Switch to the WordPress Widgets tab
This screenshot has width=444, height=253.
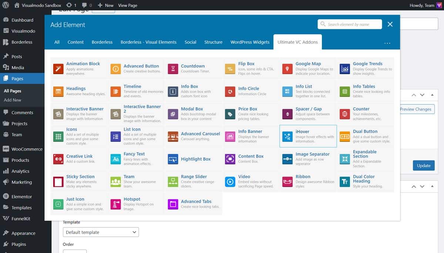pos(250,42)
